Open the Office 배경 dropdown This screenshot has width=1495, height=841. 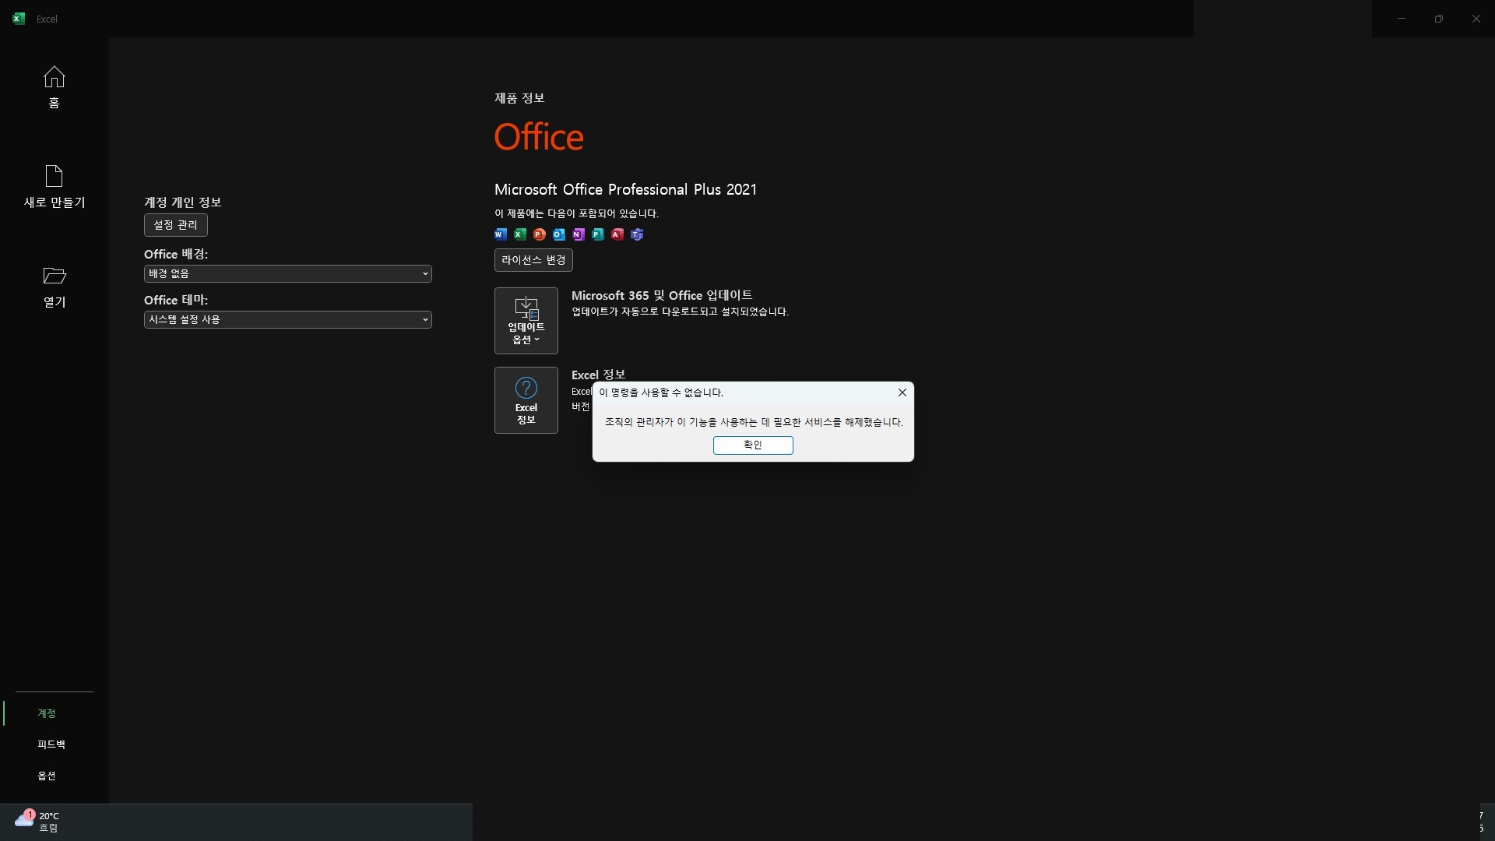pos(288,274)
